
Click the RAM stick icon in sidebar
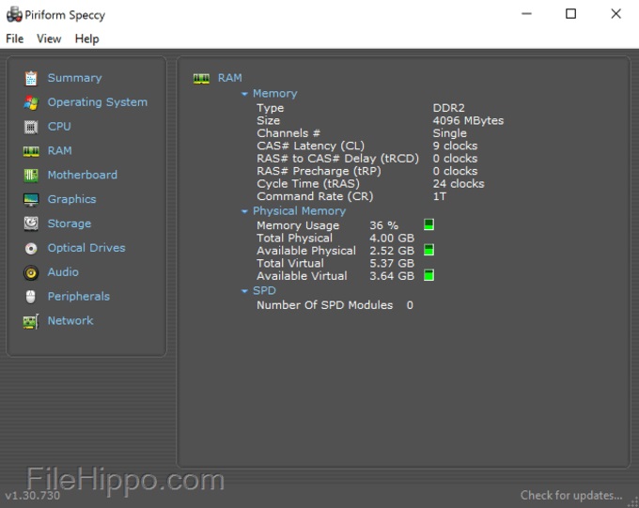point(31,151)
